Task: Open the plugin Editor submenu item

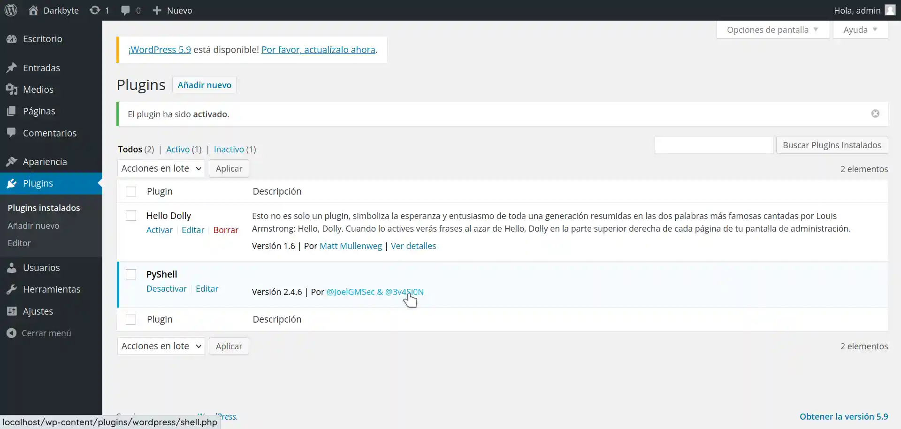Action: click(19, 243)
